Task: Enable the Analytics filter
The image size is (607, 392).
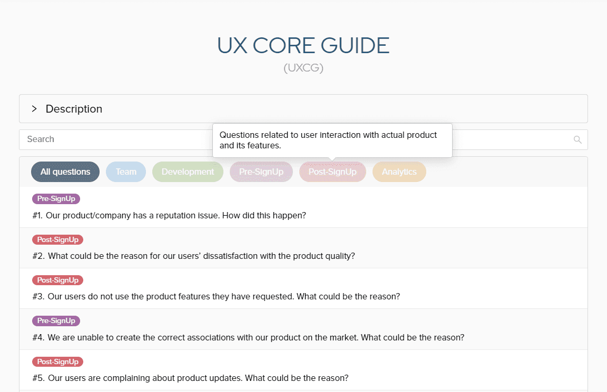Action: [x=399, y=172]
